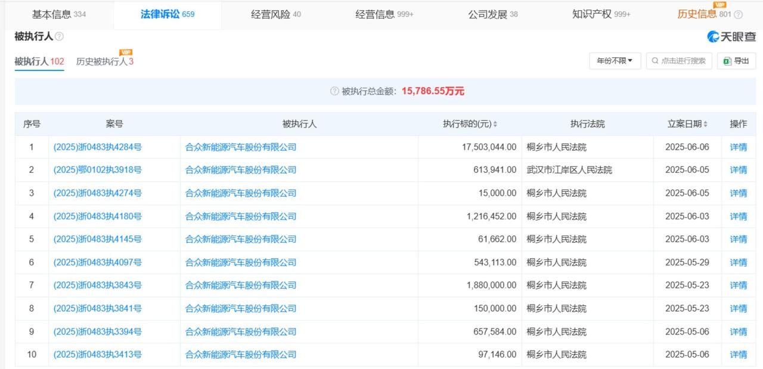Open case (2025)浙0483执4274号
This screenshot has height=369, width=763.
point(98,193)
